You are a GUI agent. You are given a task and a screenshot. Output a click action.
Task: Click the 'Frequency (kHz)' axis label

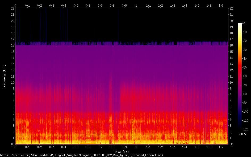tap(4, 76)
